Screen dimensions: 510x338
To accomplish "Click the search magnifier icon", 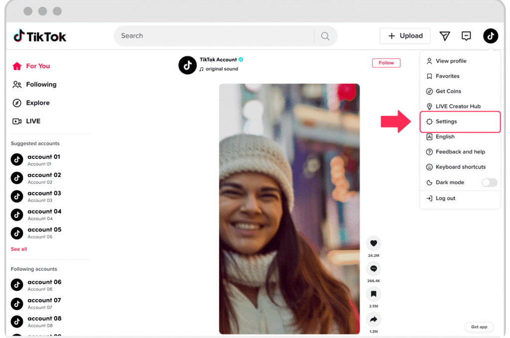I will 325,36.
